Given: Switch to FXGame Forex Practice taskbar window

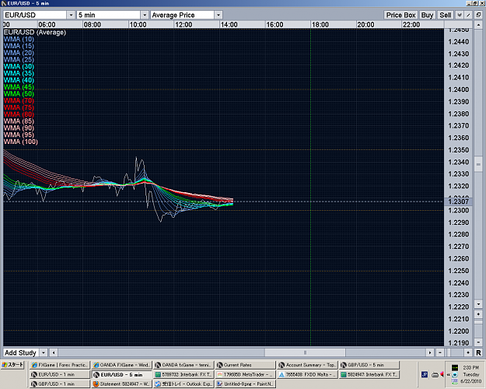Looking at the screenshot, I should coord(60,365).
